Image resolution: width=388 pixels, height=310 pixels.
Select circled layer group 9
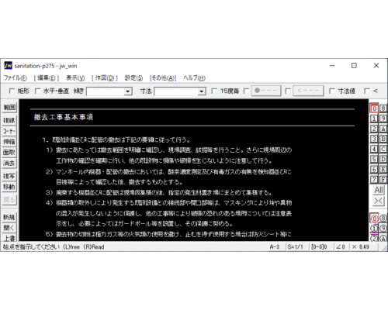coord(383,229)
